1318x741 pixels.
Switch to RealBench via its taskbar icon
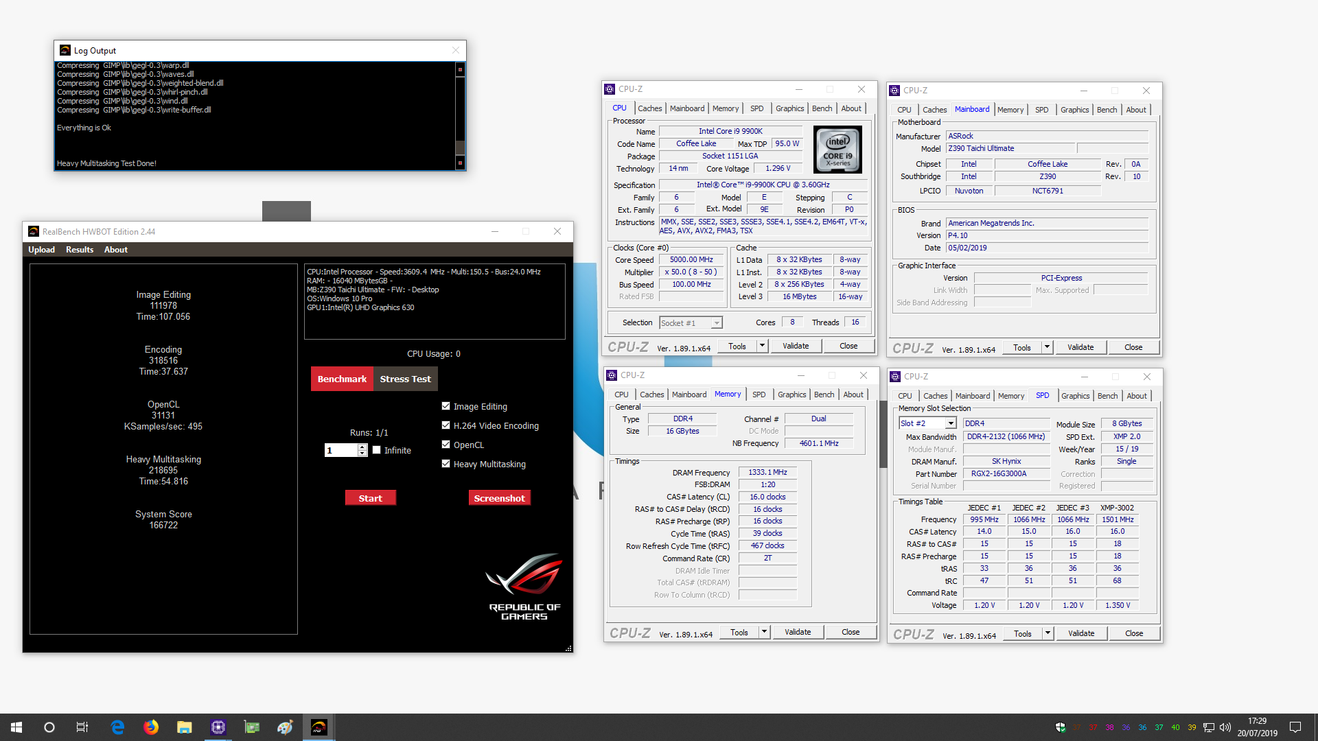tap(319, 727)
